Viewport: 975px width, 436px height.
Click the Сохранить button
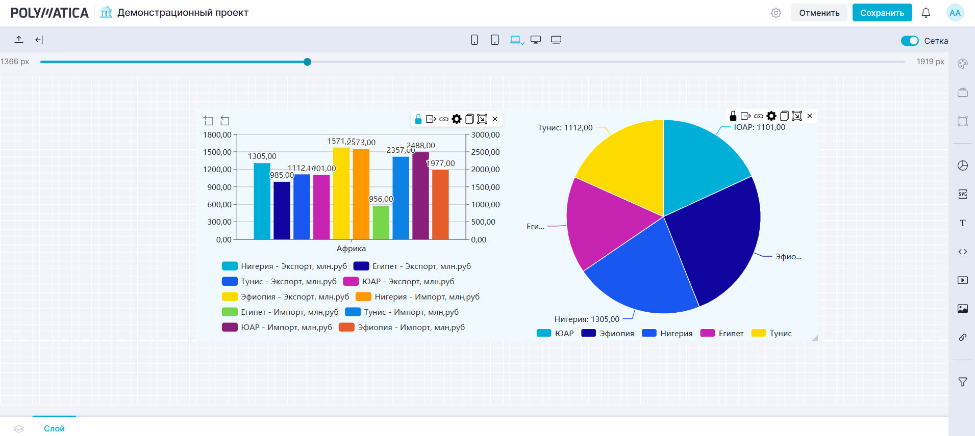click(882, 13)
